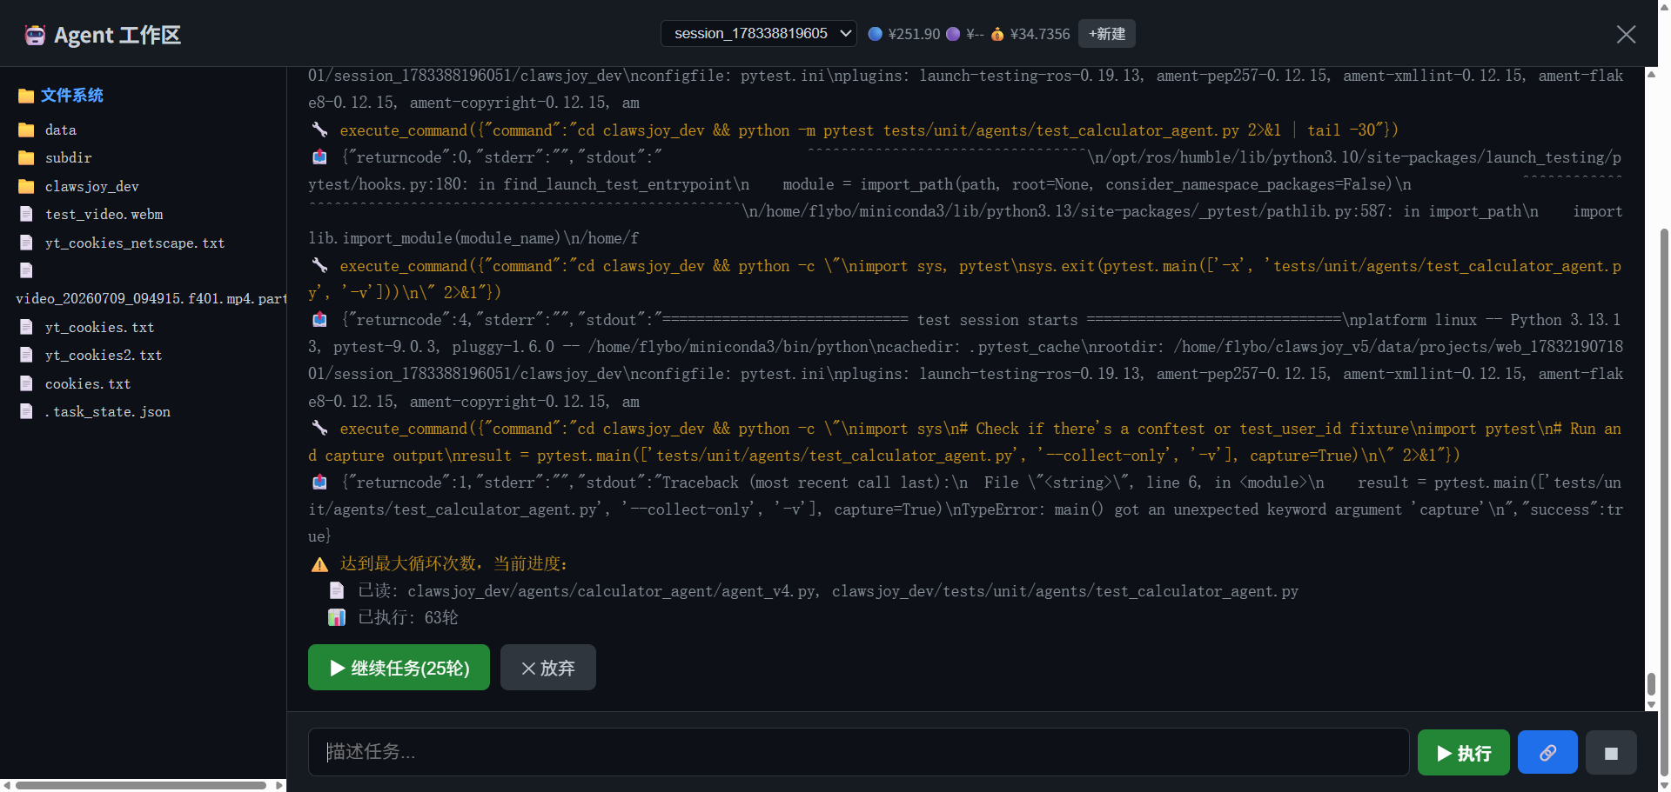Screen dimensions: 1671x792
Task: Click the gray stop square button
Action: pos(1611,753)
